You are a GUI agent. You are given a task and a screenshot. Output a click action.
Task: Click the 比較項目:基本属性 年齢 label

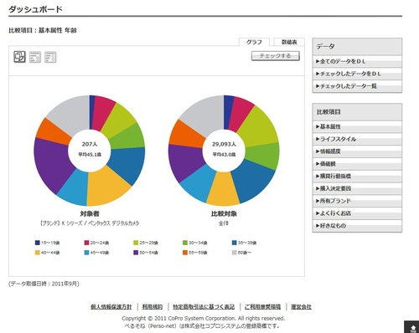[43, 30]
